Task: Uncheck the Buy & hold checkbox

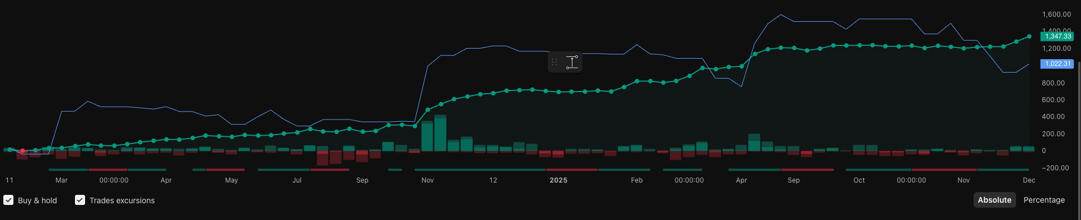Action: tap(8, 200)
